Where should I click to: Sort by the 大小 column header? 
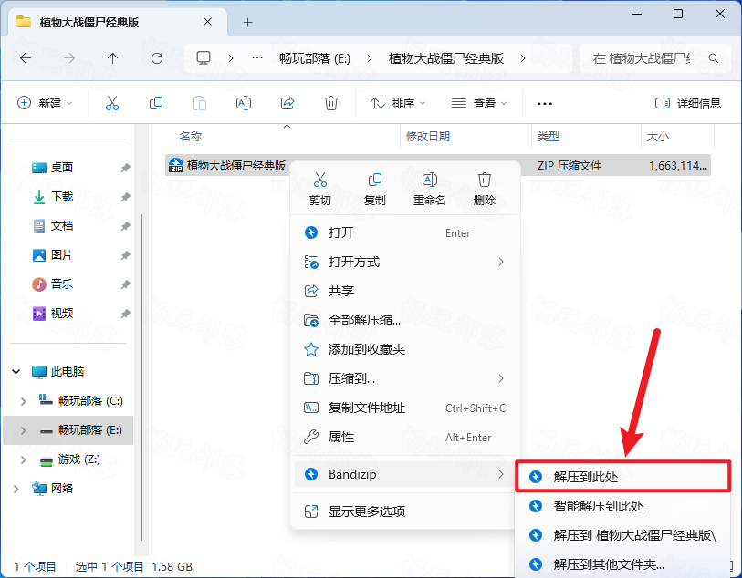tap(657, 137)
